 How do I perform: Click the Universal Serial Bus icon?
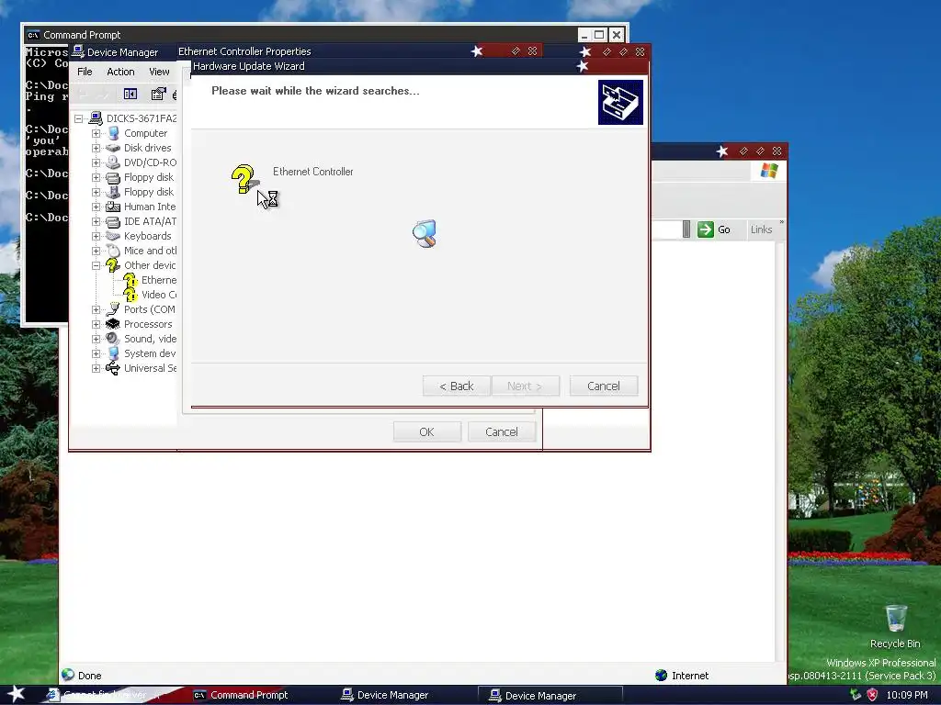coord(113,368)
